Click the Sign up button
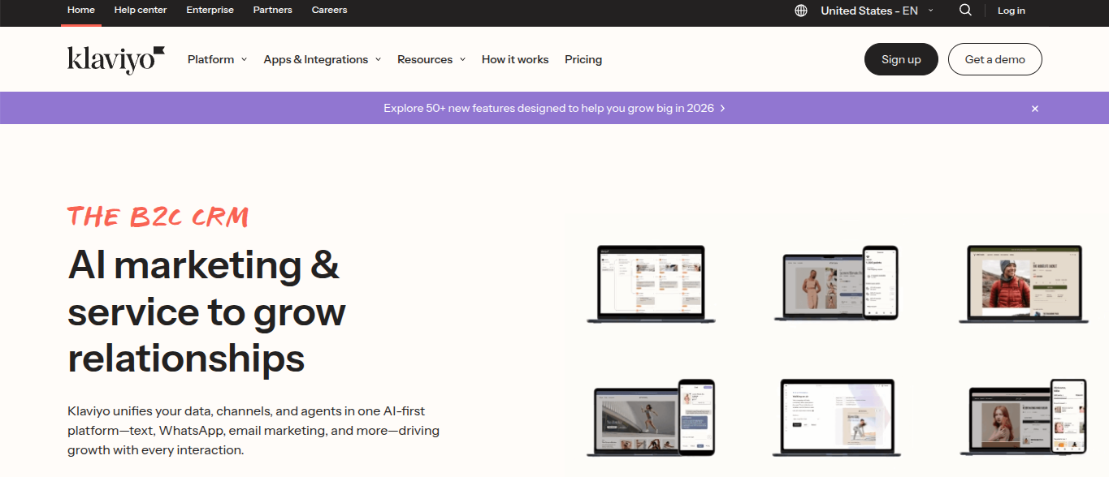This screenshot has width=1109, height=477. coord(900,58)
